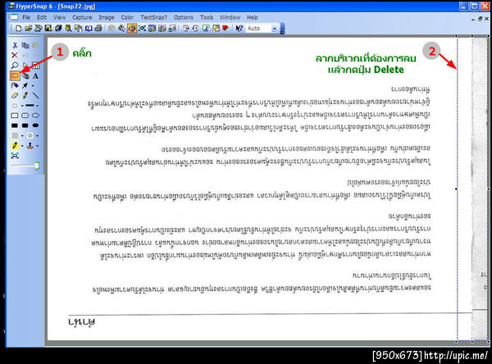The width and height of the screenshot is (492, 364).
Task: Open the small square point style dropdown
Action: [22, 106]
